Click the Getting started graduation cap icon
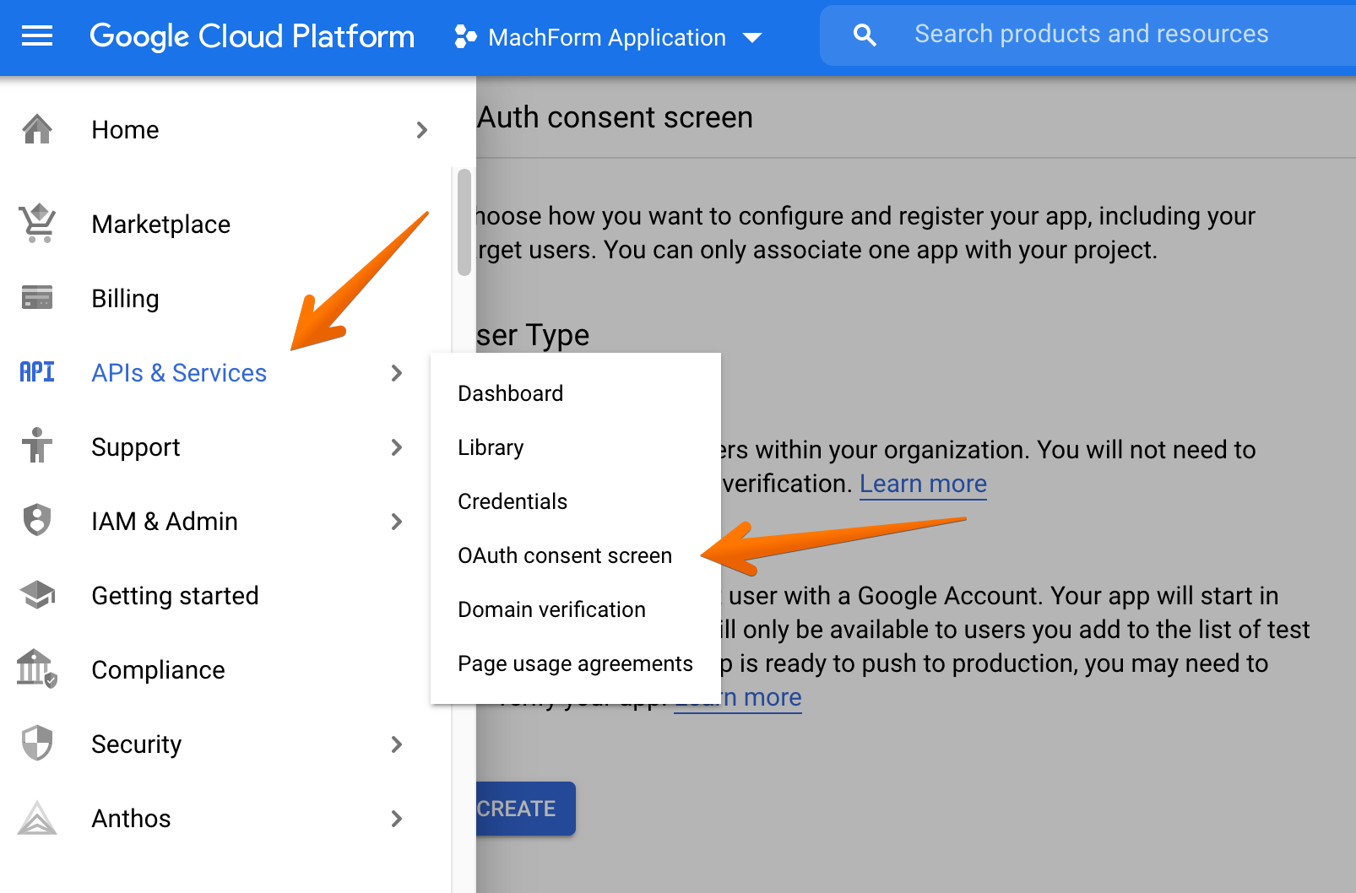1356x893 pixels. pyautogui.click(x=37, y=595)
